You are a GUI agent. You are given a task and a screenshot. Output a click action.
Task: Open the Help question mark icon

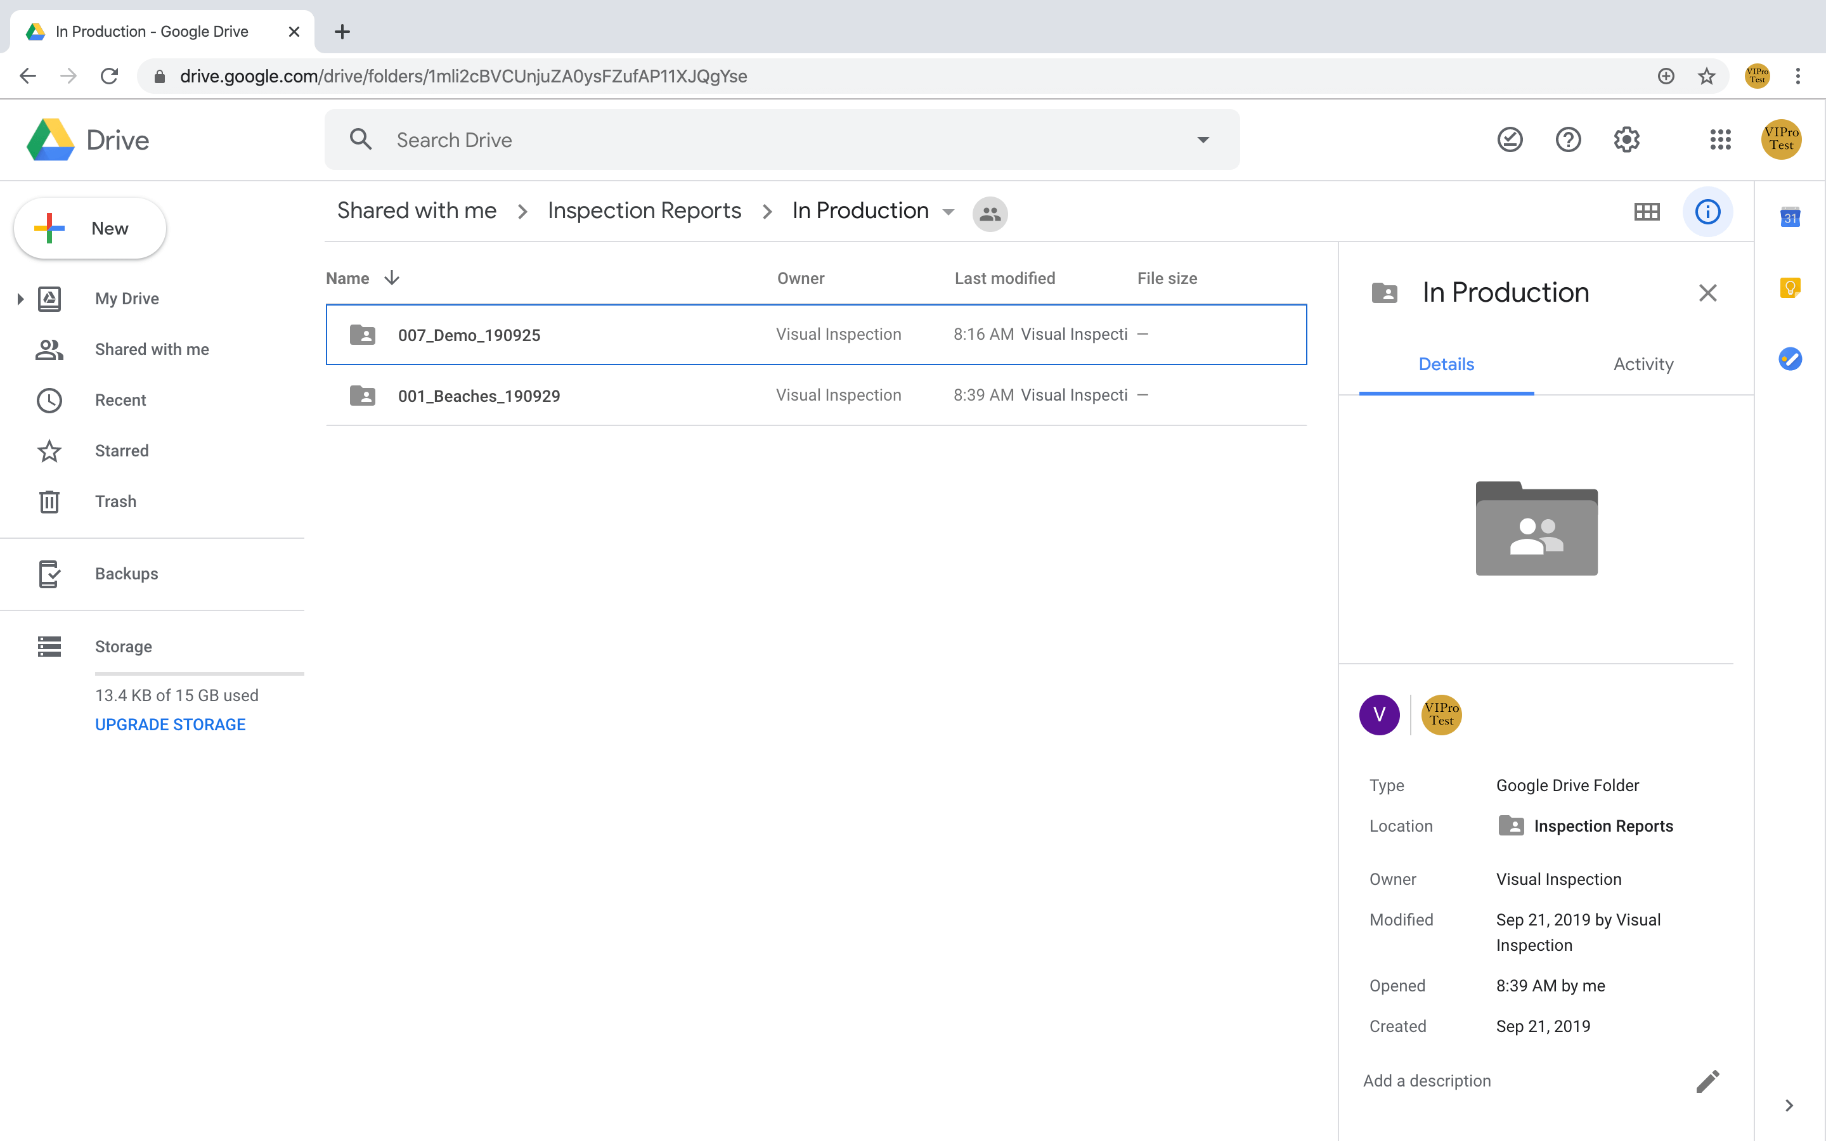(1568, 139)
